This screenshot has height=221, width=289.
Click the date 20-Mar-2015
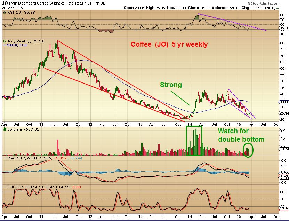[x=13, y=8]
